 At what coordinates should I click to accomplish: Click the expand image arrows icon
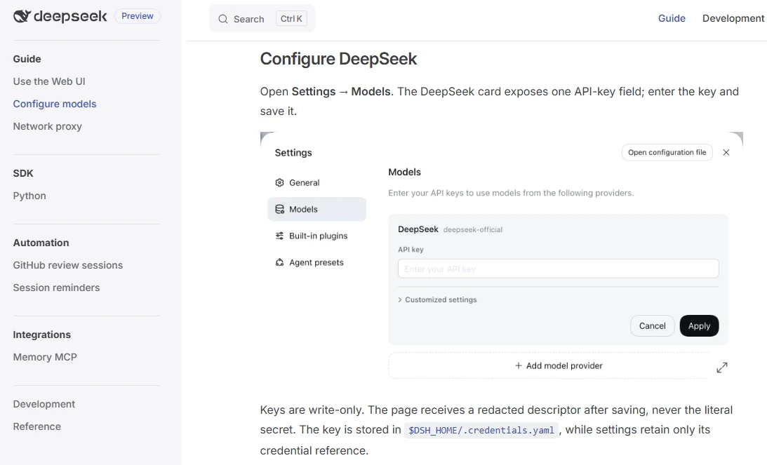(722, 368)
